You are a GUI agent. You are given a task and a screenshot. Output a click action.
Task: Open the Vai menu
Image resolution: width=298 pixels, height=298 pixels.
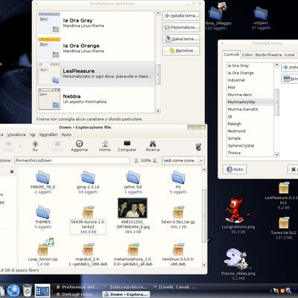pos(32,135)
